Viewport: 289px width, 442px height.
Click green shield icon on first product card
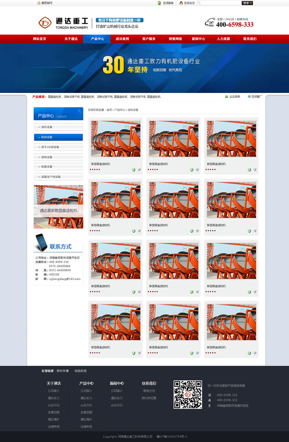134,170
